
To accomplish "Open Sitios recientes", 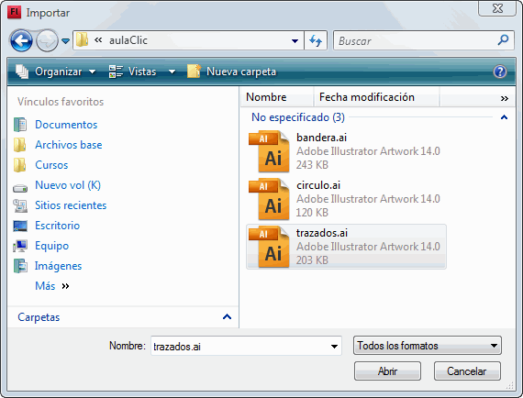I will [71, 205].
